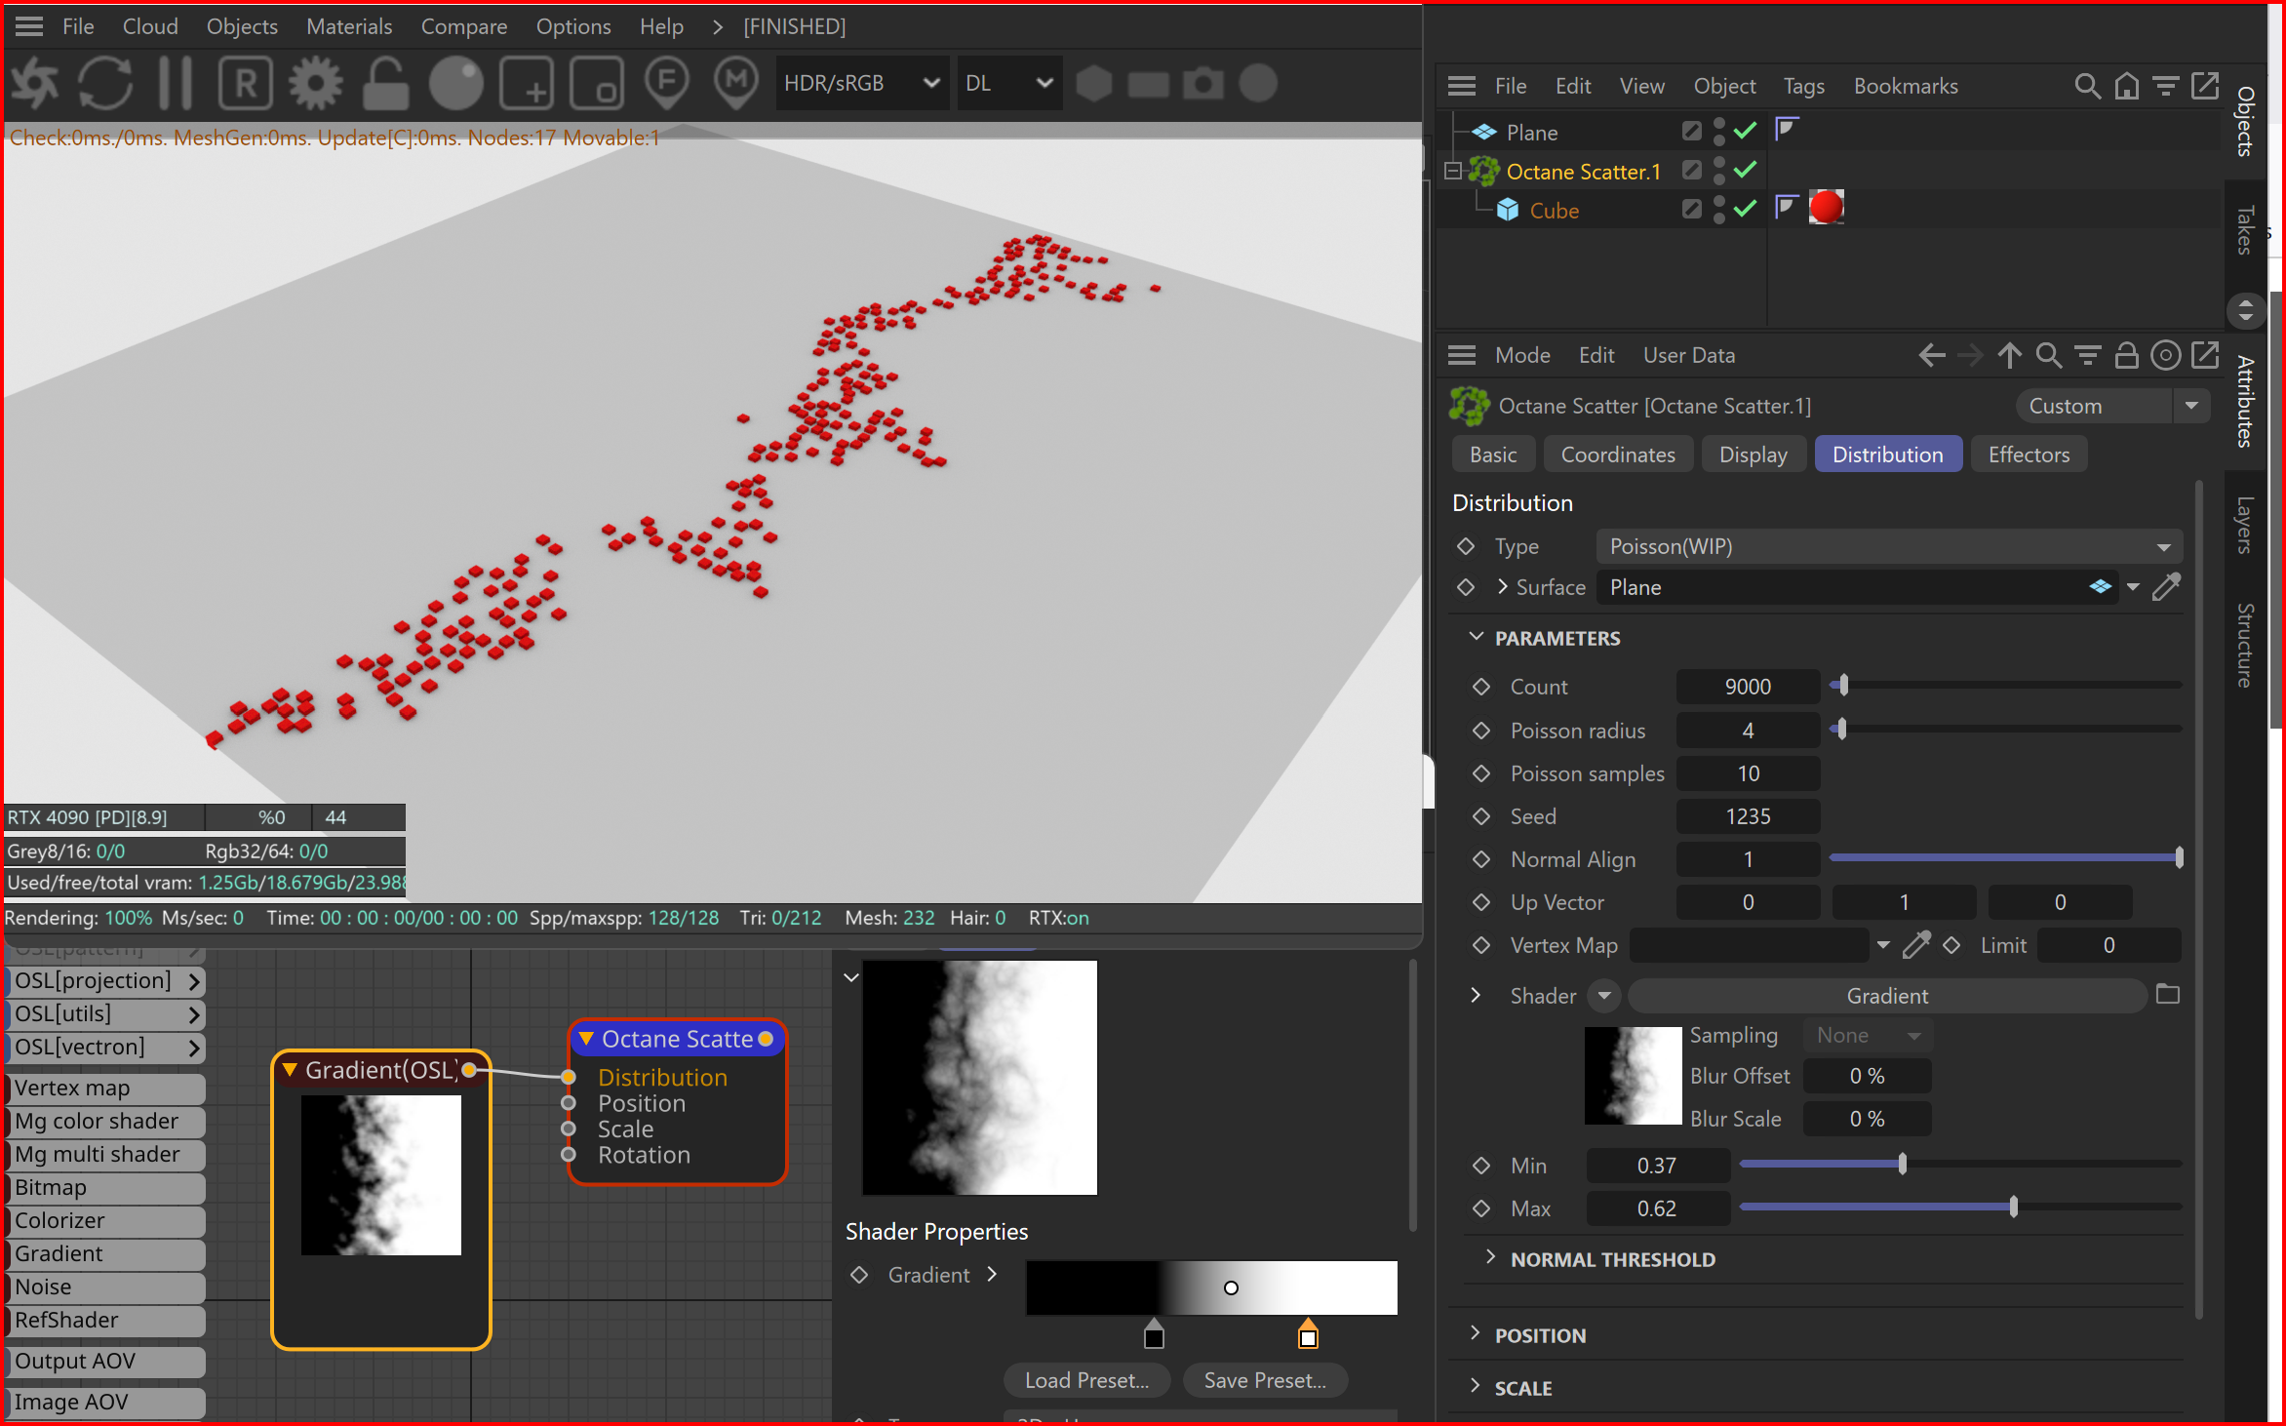Click the render settings gear icon
The height and width of the screenshot is (1426, 2286).
[x=315, y=84]
